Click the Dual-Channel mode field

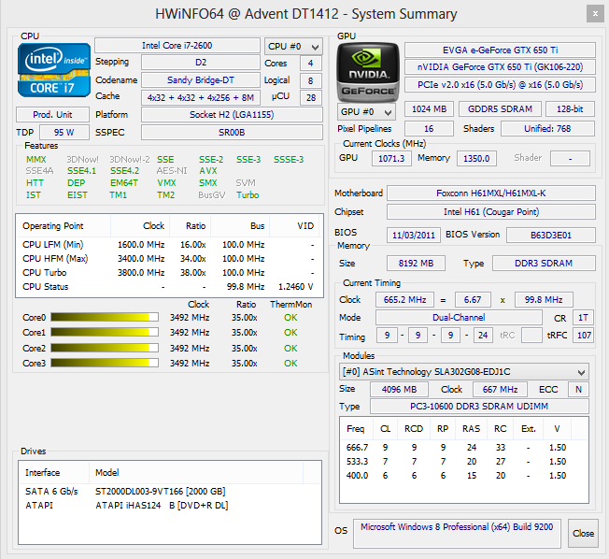coord(459,318)
